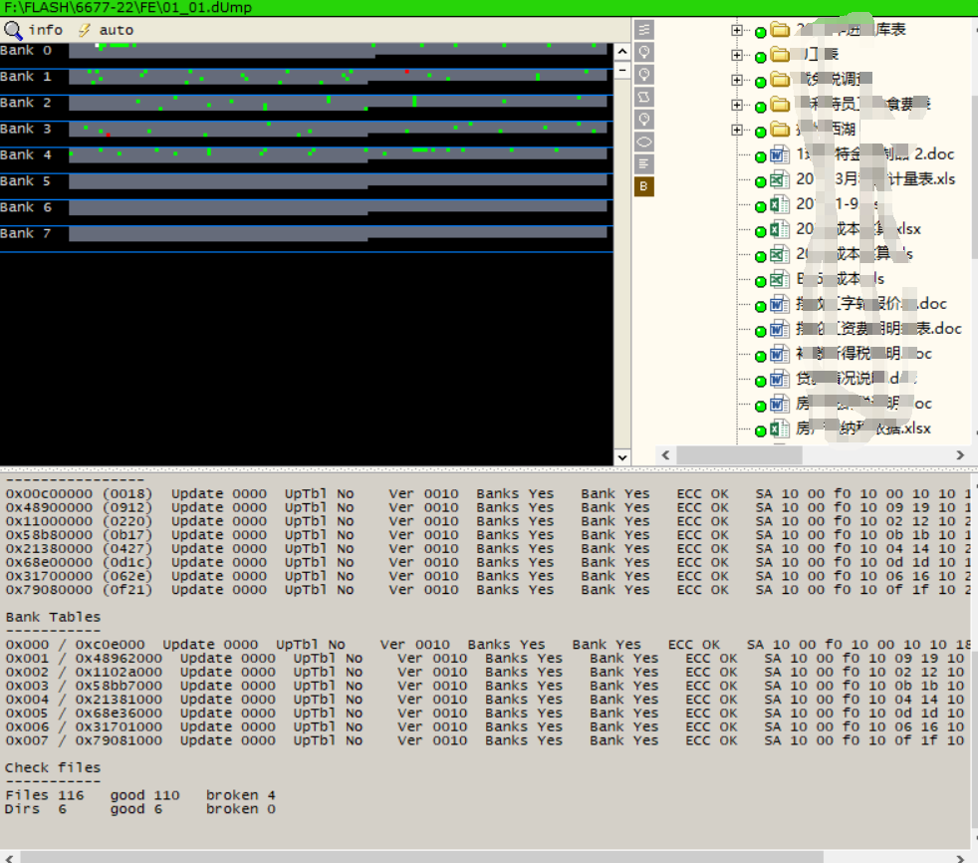Click the 0x48900000 (0912) log row address
Viewport: 978px width, 863px height.
click(x=80, y=507)
